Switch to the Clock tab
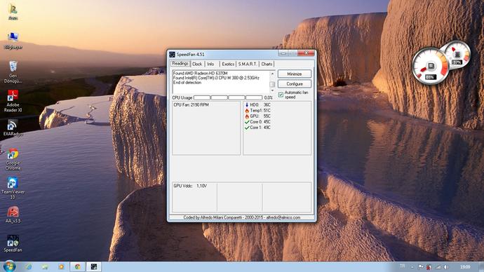This screenshot has width=484, height=272. 197,64
